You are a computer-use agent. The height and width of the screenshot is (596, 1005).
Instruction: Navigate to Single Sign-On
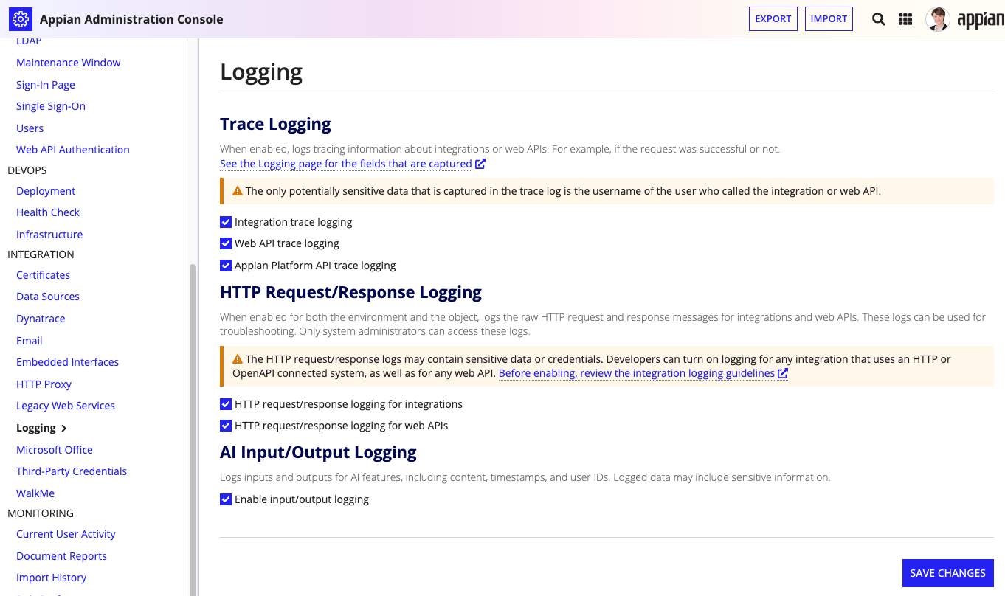tap(51, 106)
